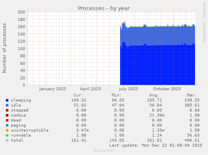Click the dead legend color swatch
The image size is (208, 155).
(x=7, y=120)
